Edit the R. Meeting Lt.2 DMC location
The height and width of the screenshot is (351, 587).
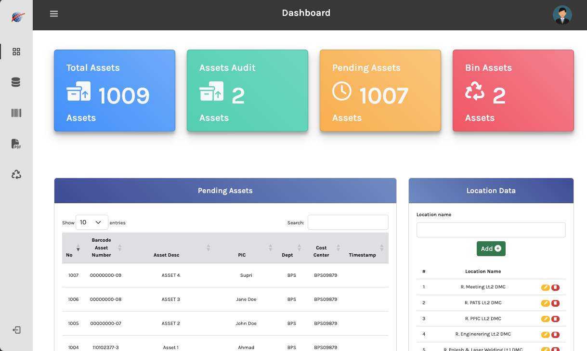click(545, 287)
